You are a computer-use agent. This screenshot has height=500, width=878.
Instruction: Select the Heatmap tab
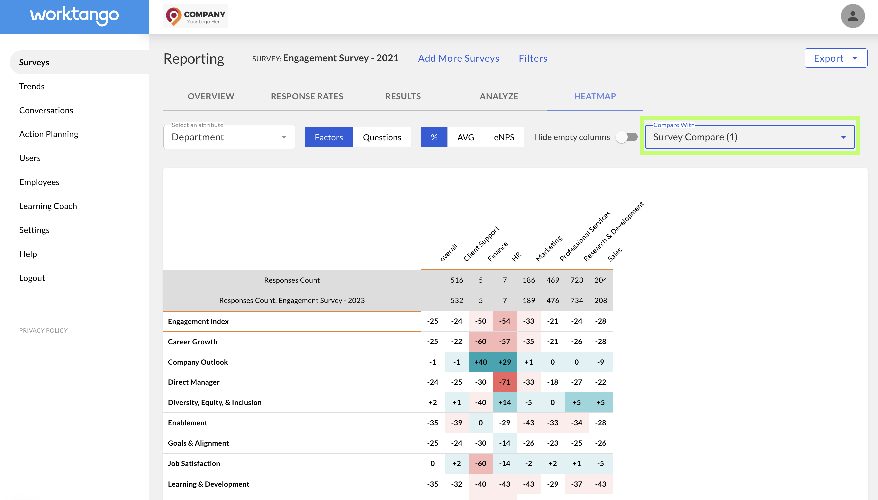pos(595,96)
